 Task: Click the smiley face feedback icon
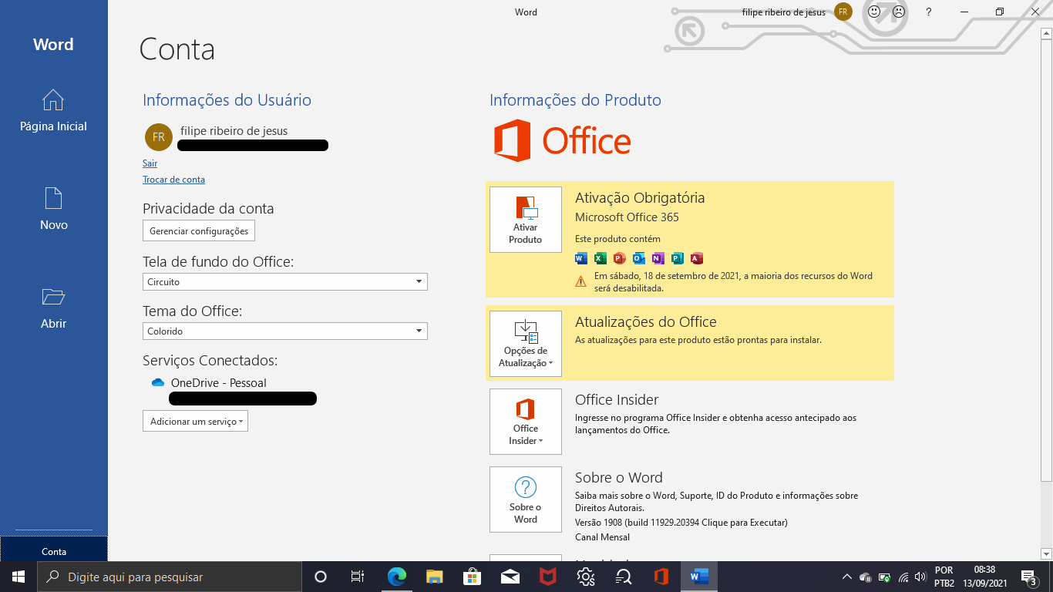pyautogui.click(x=874, y=12)
